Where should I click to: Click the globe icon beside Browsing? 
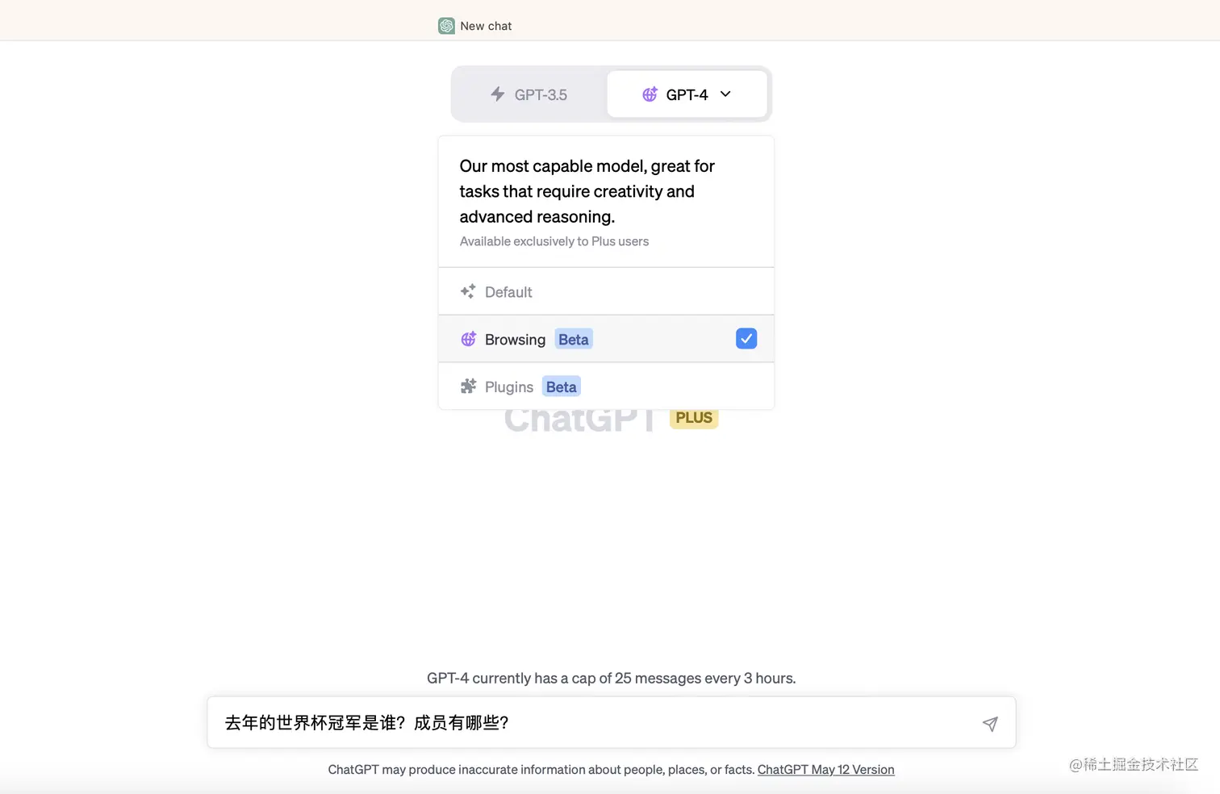point(468,339)
